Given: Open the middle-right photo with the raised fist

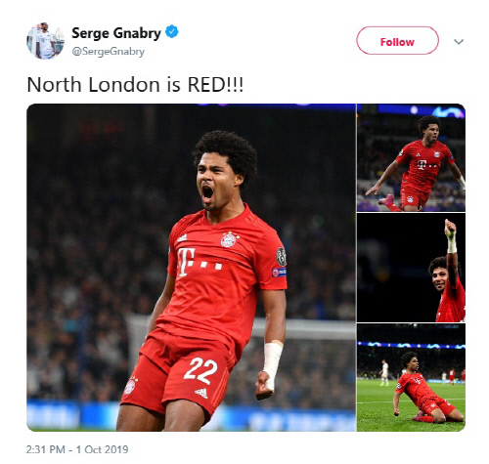Looking at the screenshot, I should [411, 268].
